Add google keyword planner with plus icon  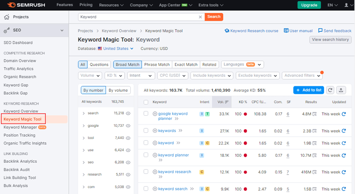(155, 114)
